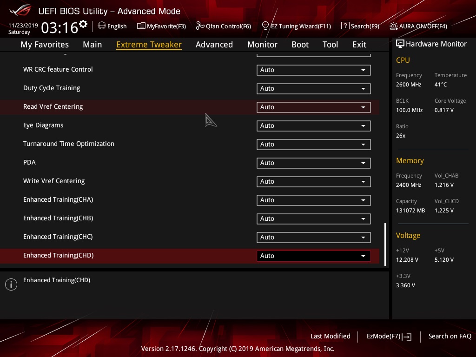Image resolution: width=476 pixels, height=357 pixels.
Task: Select Enhanced Training(CHC) label
Action: click(58, 237)
